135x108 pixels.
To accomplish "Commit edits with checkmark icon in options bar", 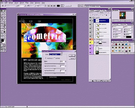I will tap(82, 6).
